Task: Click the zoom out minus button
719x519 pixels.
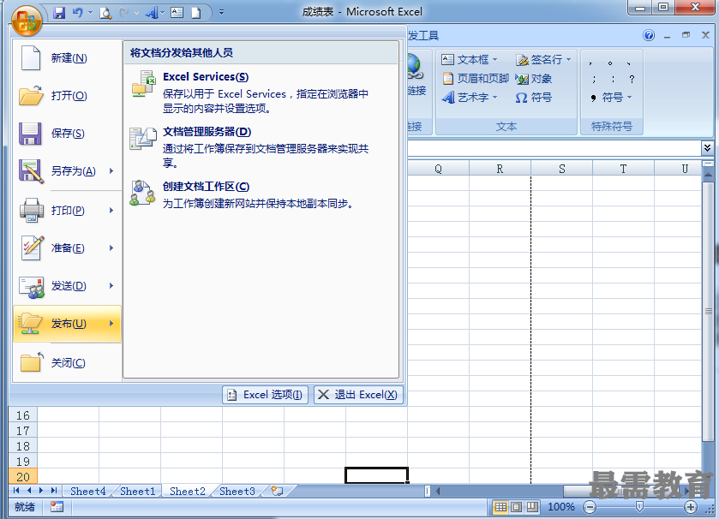Action: pos(590,507)
